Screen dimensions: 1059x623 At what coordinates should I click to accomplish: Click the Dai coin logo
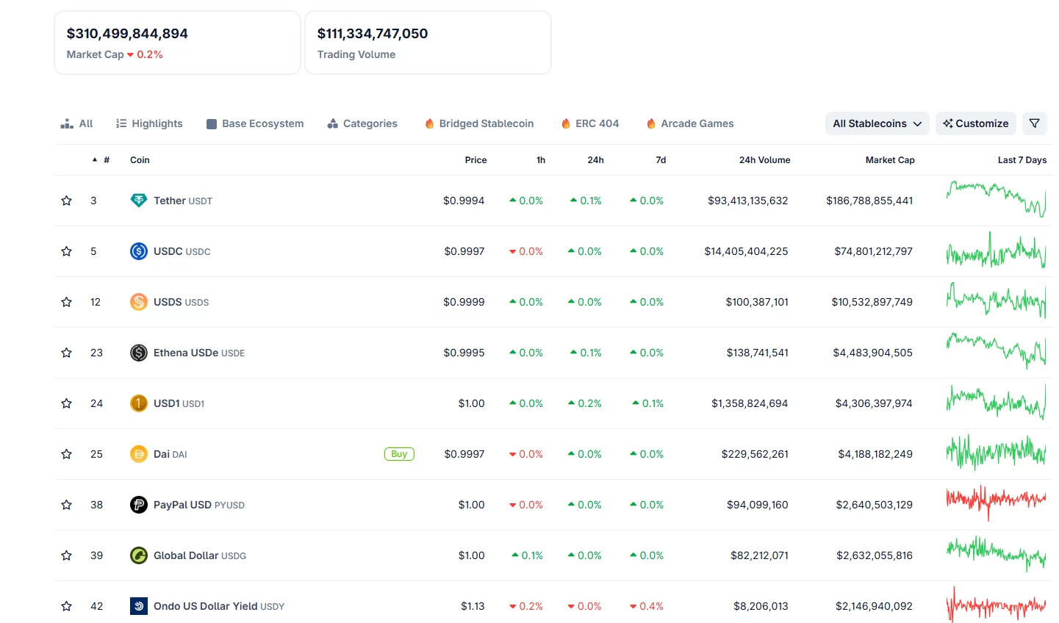(x=139, y=454)
